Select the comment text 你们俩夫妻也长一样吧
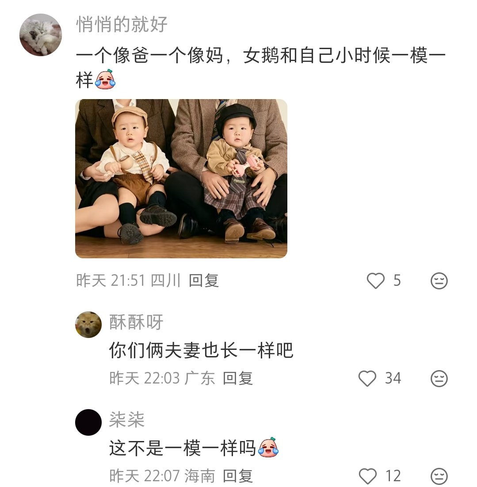This screenshot has height=487, width=477. pos(201,351)
